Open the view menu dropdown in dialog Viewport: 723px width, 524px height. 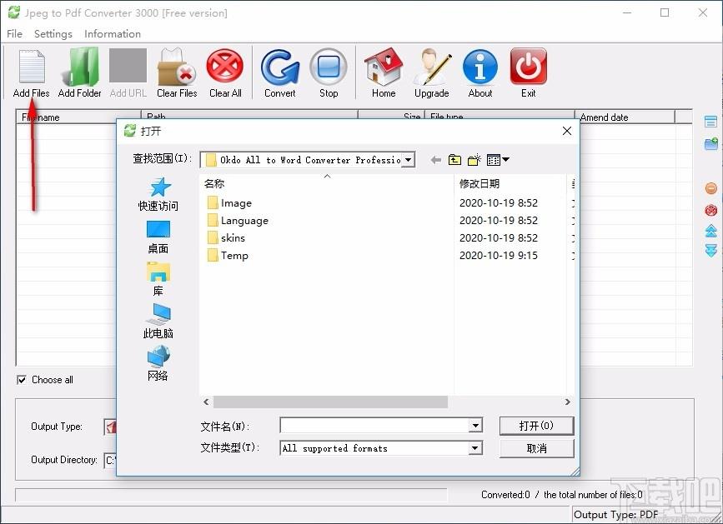click(x=498, y=160)
